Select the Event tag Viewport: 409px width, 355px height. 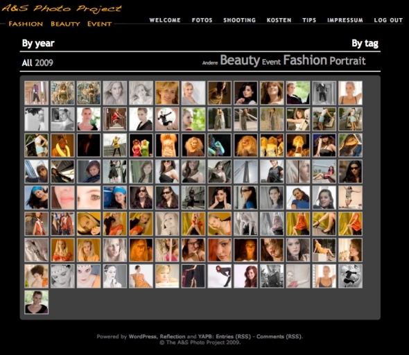(x=271, y=62)
